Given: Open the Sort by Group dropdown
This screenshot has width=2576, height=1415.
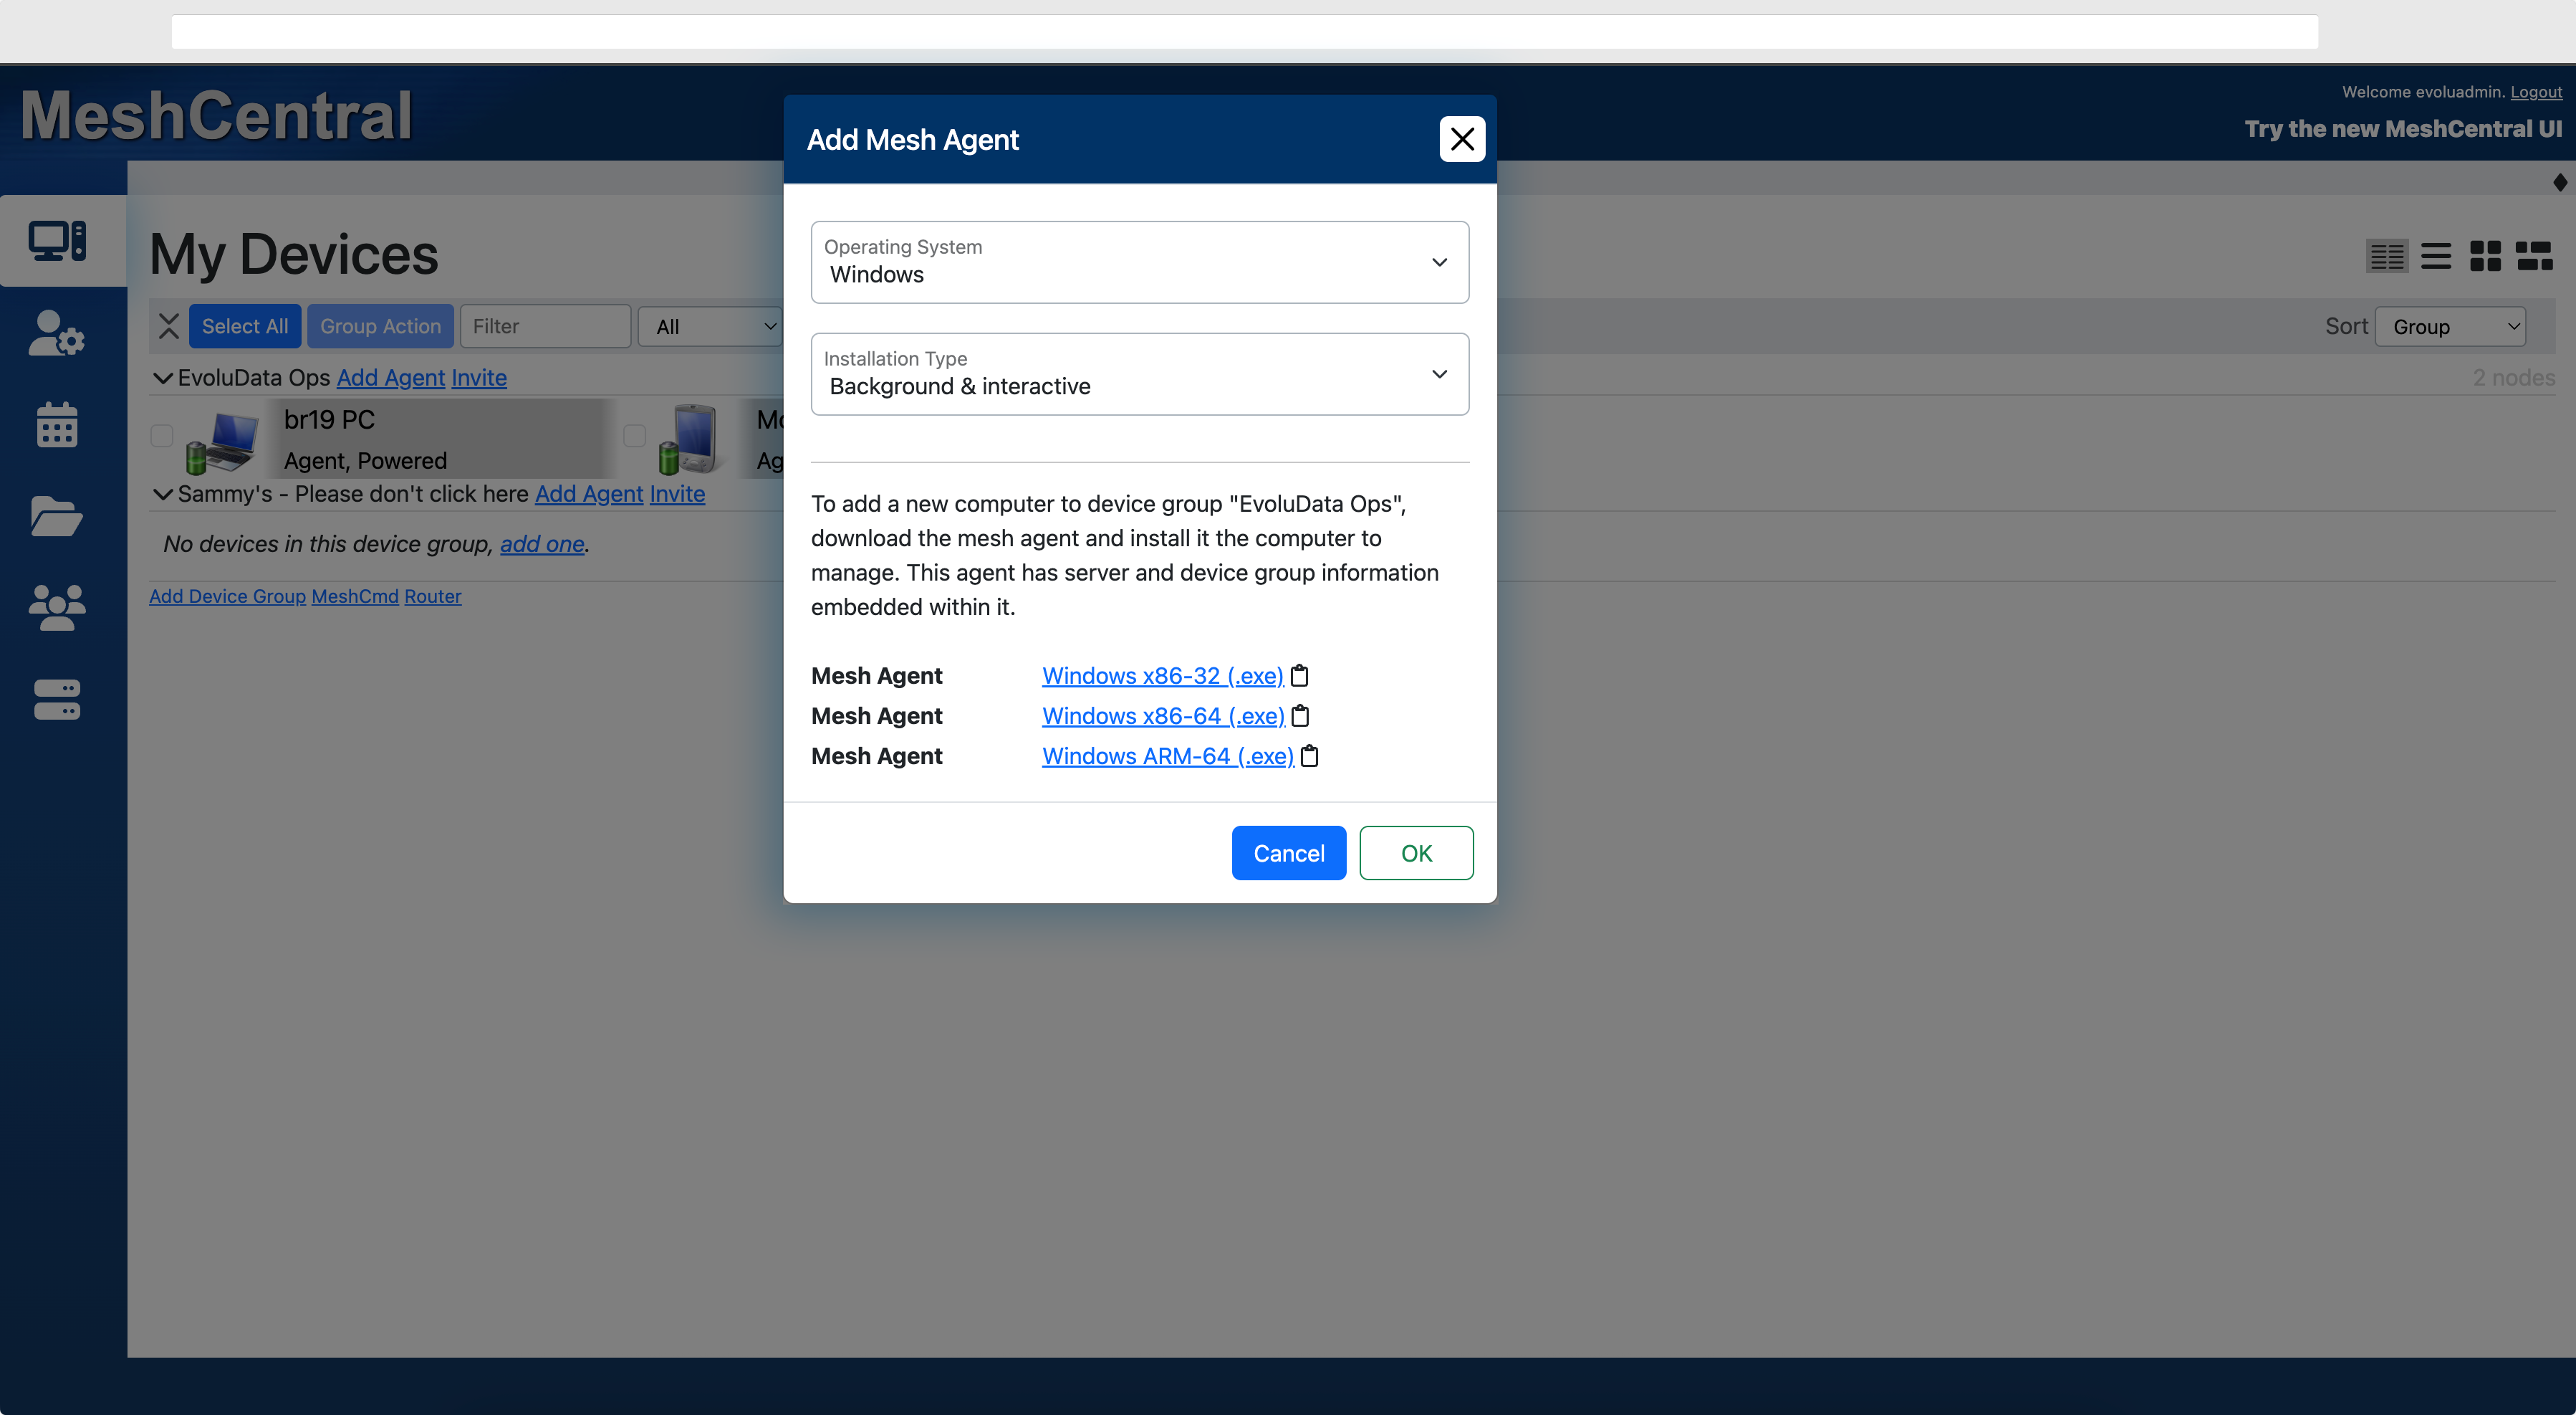Looking at the screenshot, I should click(x=2450, y=328).
